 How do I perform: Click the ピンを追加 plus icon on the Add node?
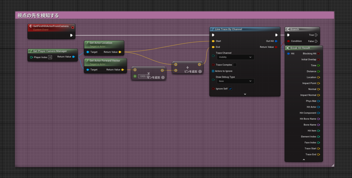[x=200, y=71]
